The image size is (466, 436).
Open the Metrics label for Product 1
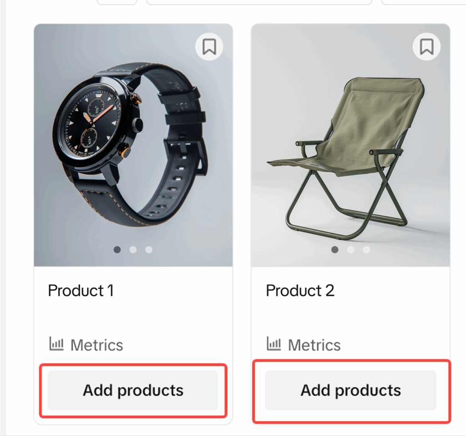point(96,345)
